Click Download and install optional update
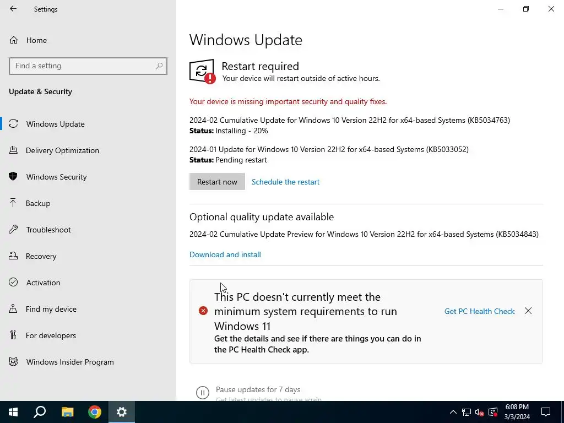The width and height of the screenshot is (564, 423). click(x=225, y=254)
